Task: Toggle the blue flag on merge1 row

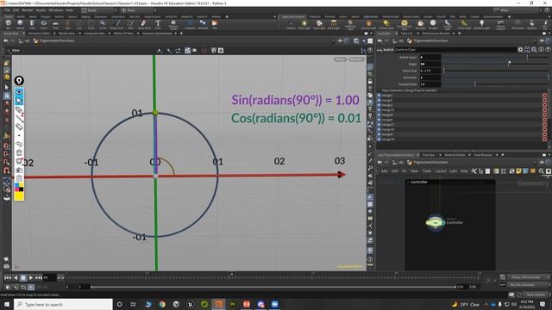Action: coord(379,96)
